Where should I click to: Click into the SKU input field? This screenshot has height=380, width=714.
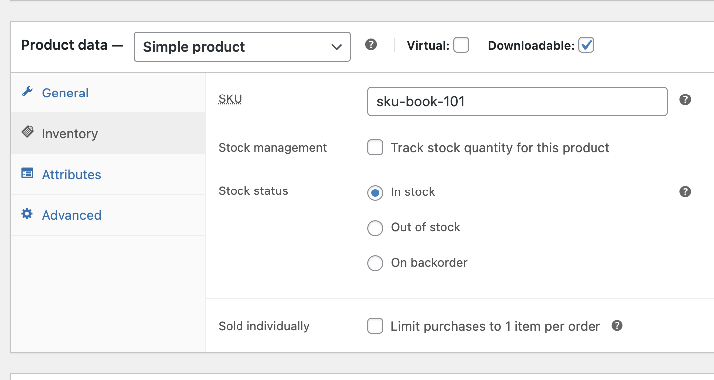[517, 101]
